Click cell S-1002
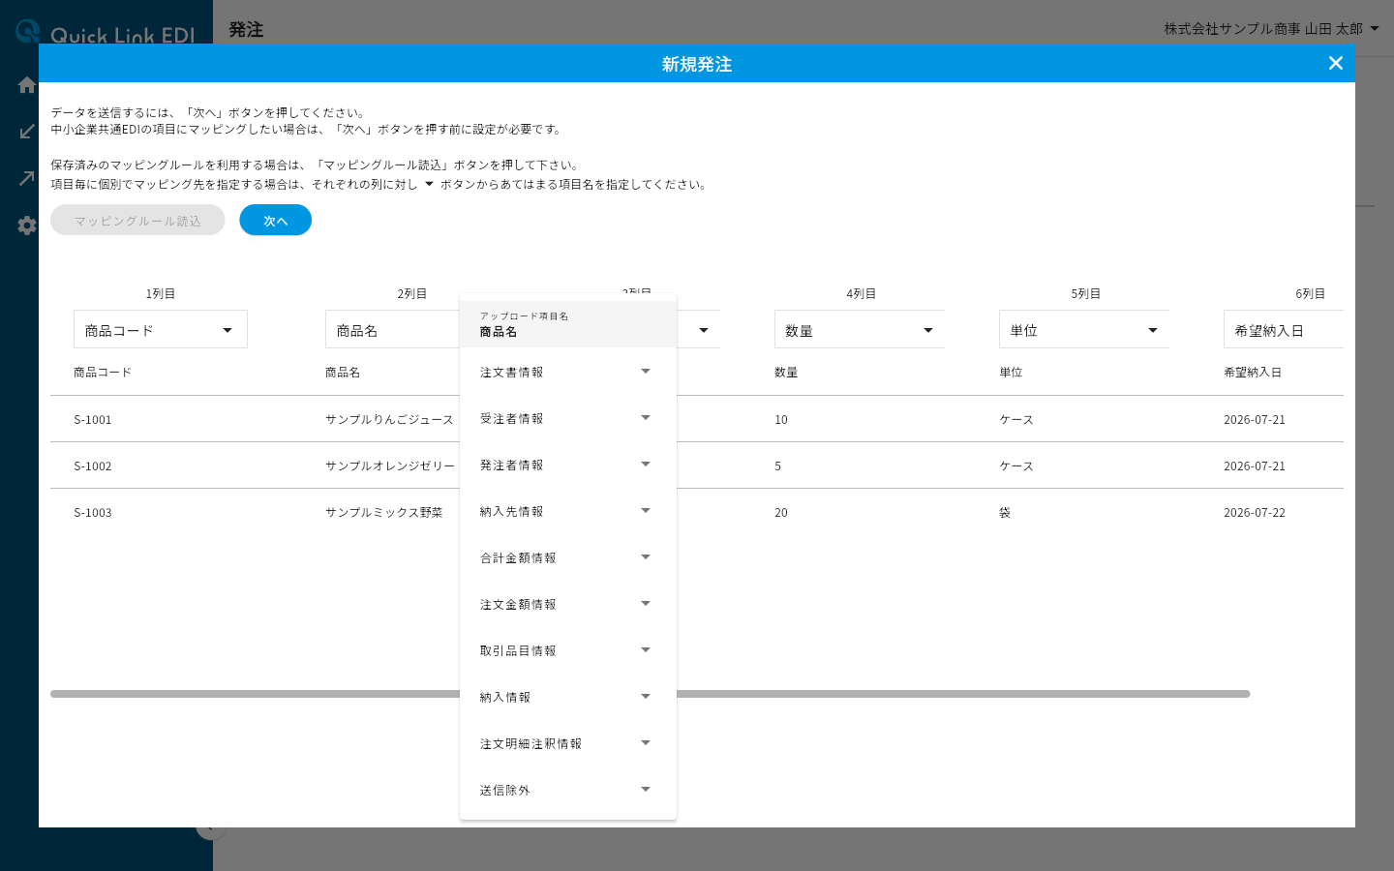The image size is (1394, 871). [x=93, y=466]
